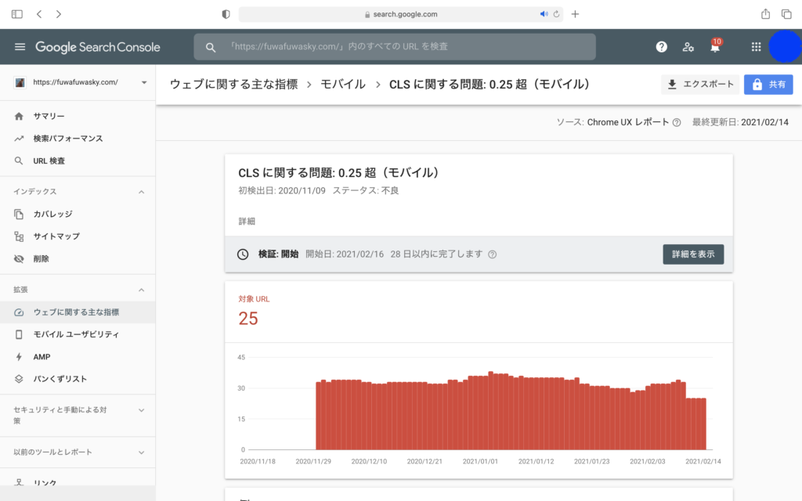Click the layers icon beside パンくずリスト
Viewport: 802px width, 501px height.
19,379
